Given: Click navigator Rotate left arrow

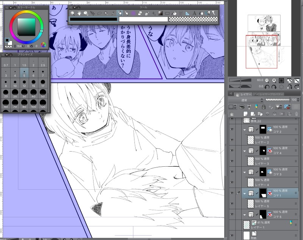Looking at the screenshot, I should coord(267,87).
